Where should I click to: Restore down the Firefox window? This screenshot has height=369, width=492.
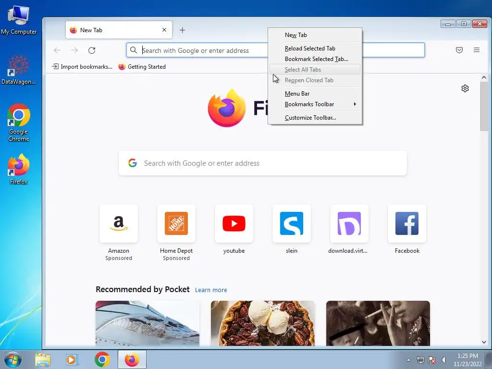pyautogui.click(x=464, y=24)
